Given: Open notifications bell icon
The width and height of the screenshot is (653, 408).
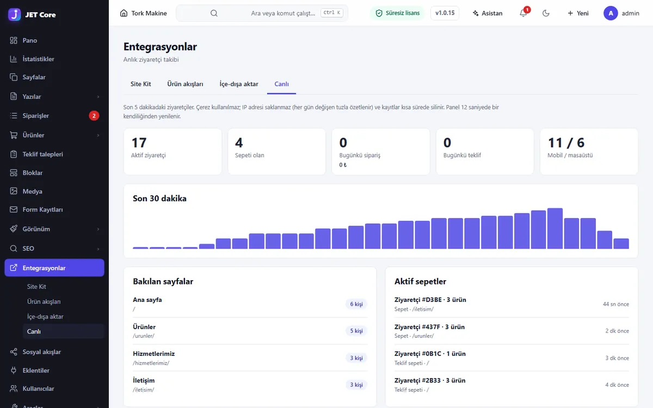Looking at the screenshot, I should click(x=523, y=13).
